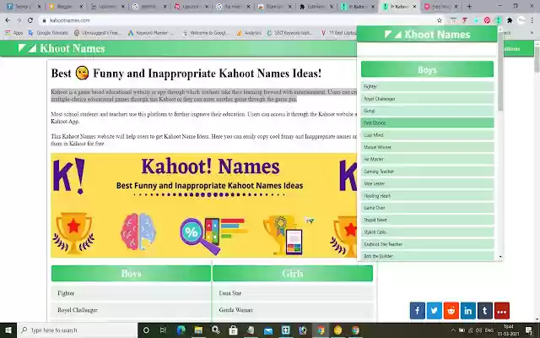The image size is (540, 338).
Task: Click the Windows search box
Action: click(78, 330)
